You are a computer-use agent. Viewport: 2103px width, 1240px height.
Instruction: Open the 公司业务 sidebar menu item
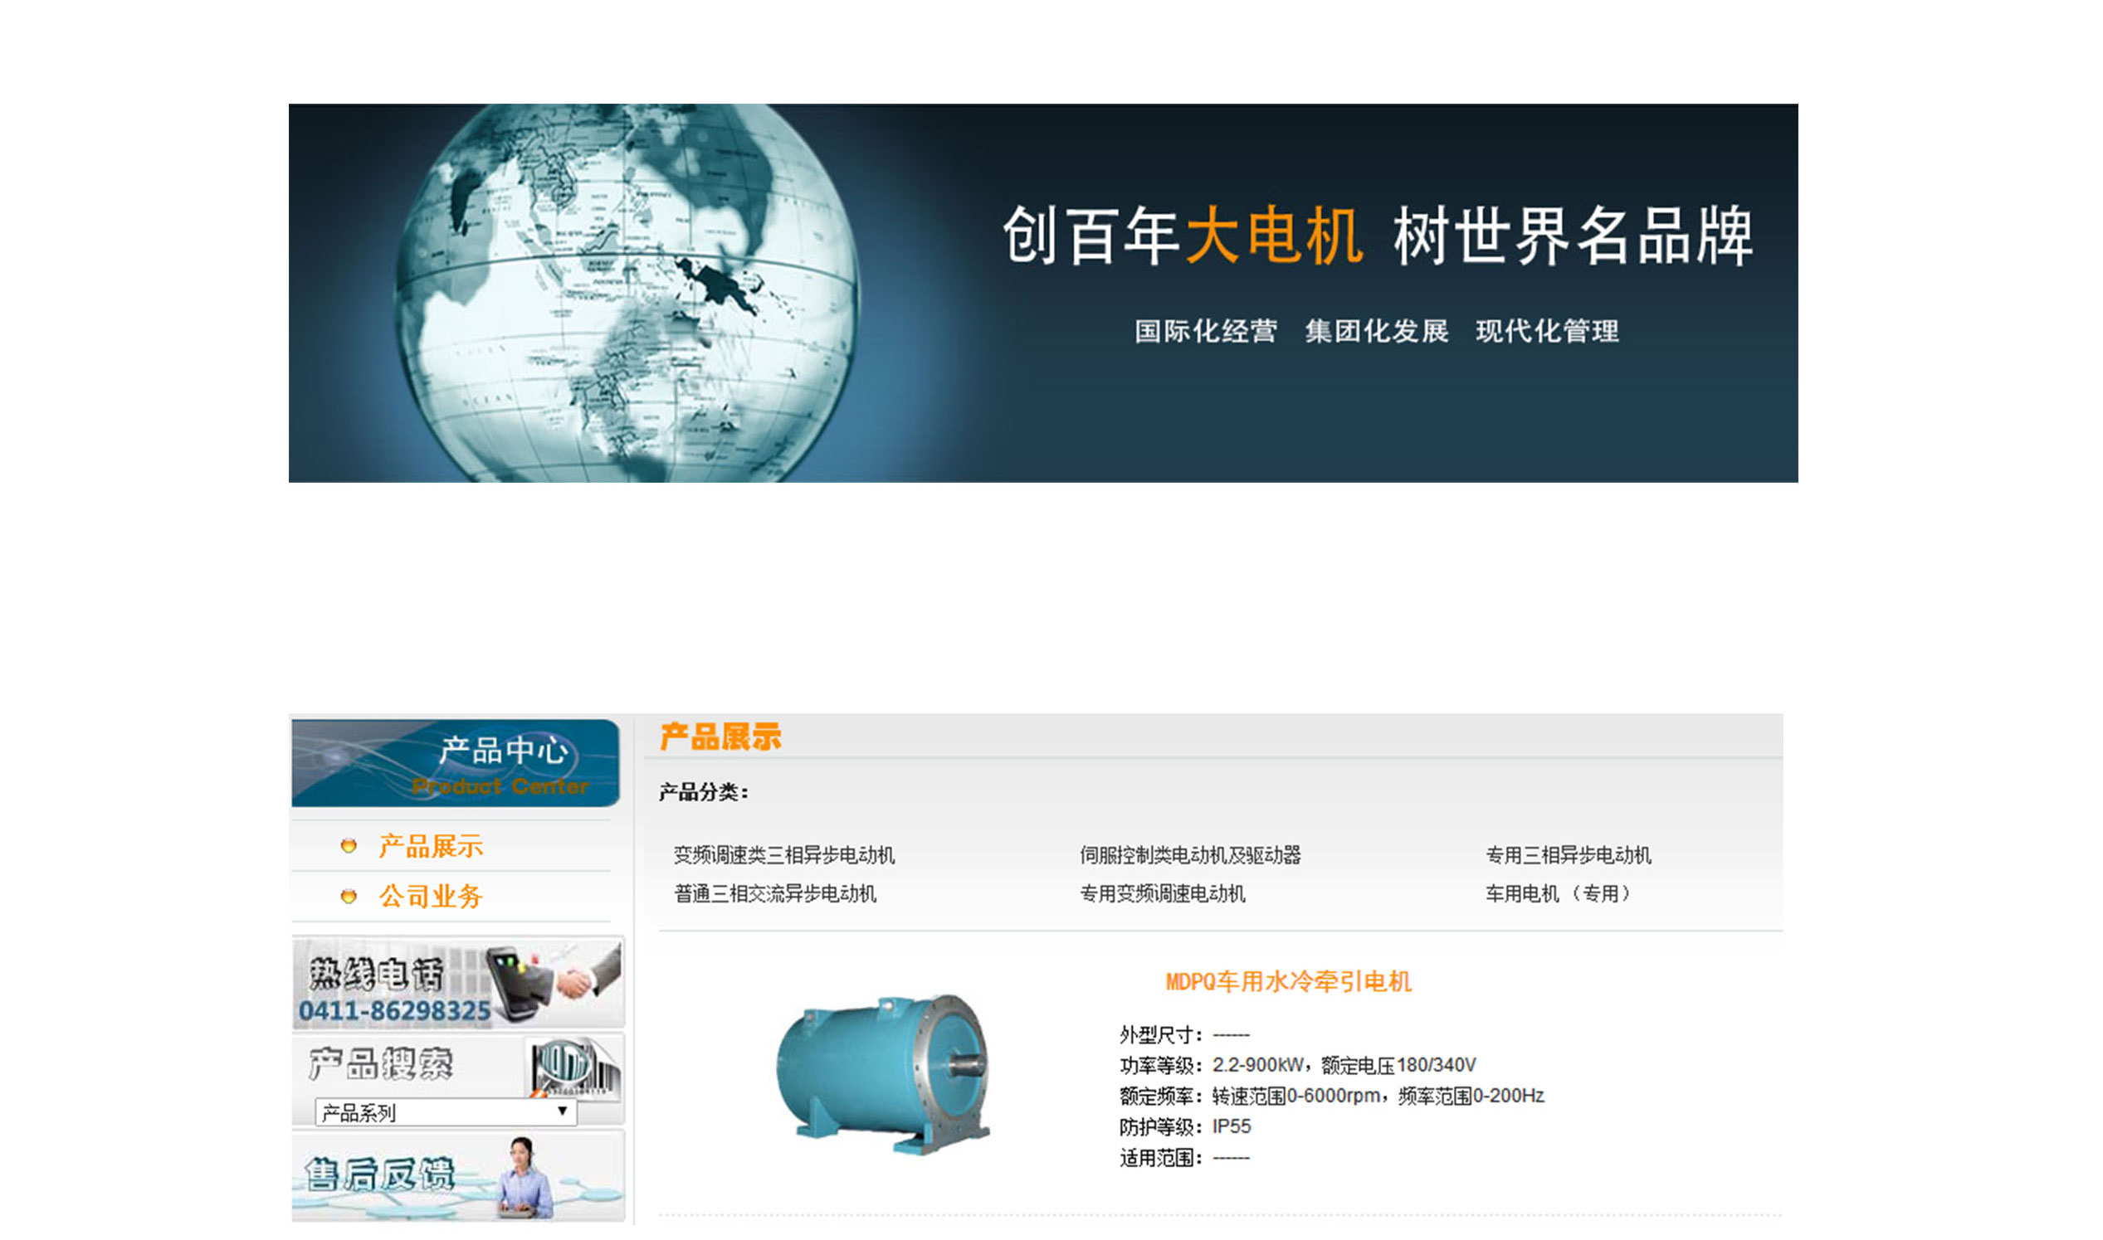tap(431, 897)
